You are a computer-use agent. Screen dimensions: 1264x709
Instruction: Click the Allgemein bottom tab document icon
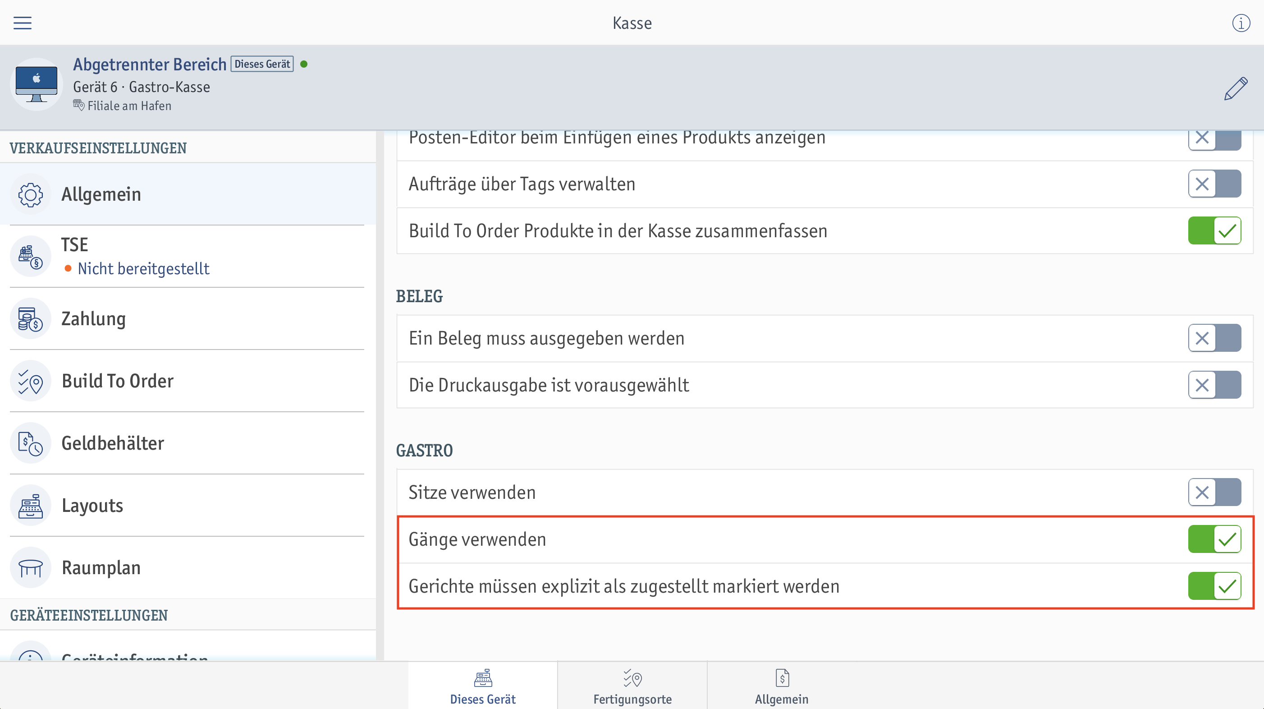tap(782, 678)
